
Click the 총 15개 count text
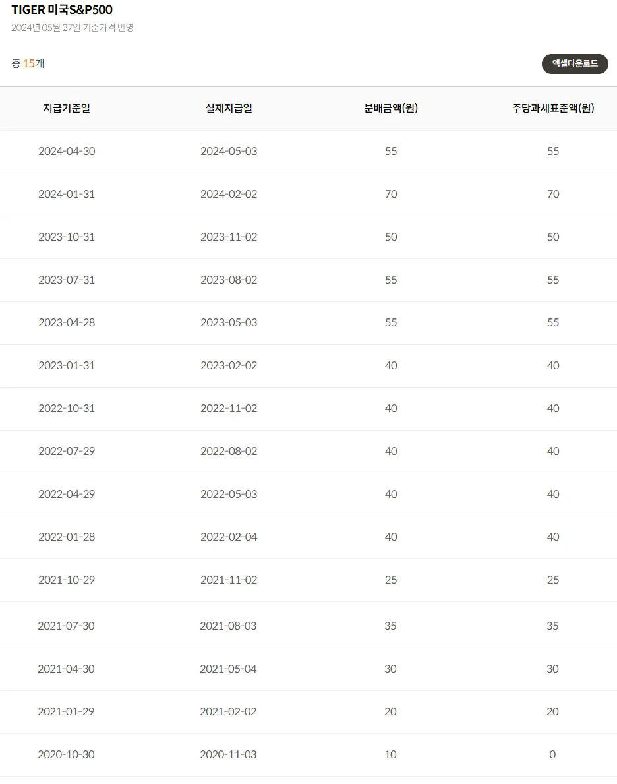tap(28, 63)
